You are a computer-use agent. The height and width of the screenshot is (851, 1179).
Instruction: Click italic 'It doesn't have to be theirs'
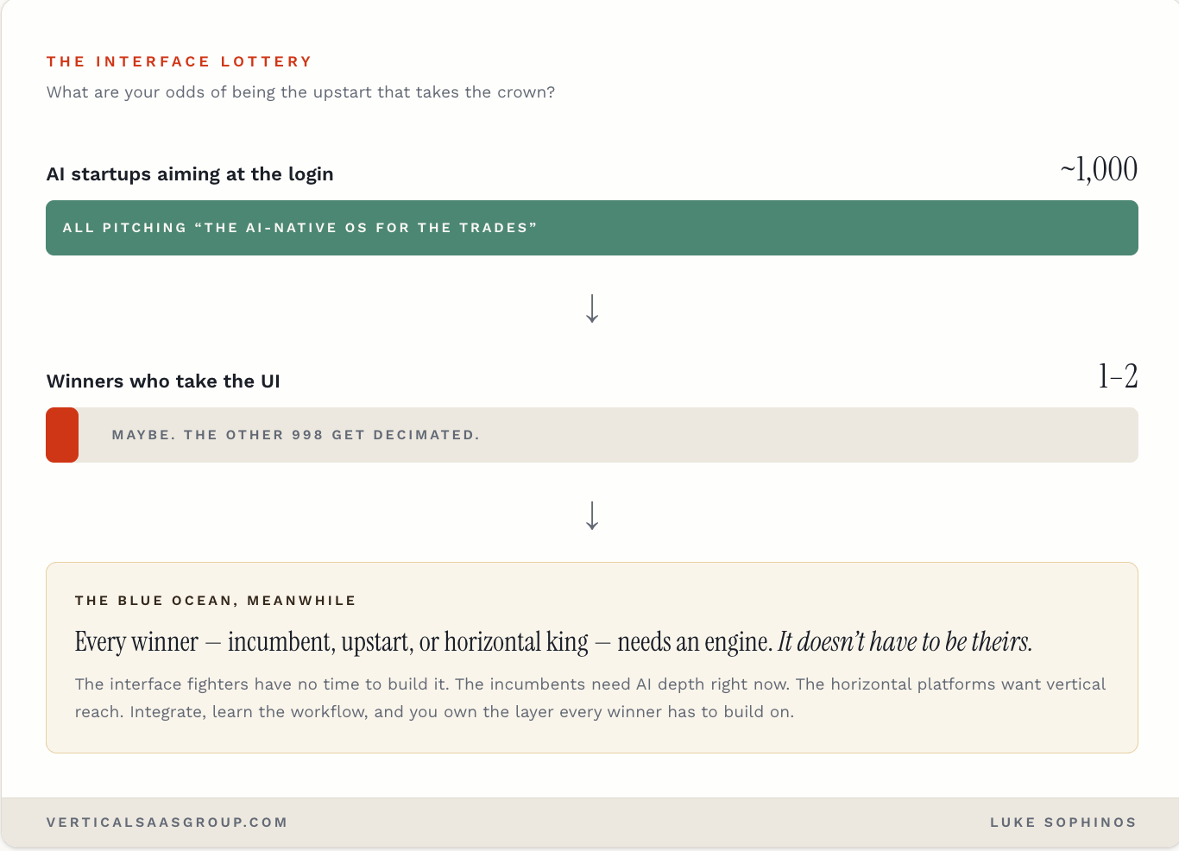pyautogui.click(x=905, y=642)
